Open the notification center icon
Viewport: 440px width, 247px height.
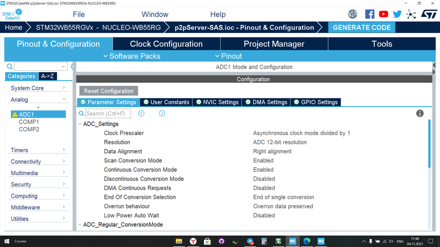point(431,241)
